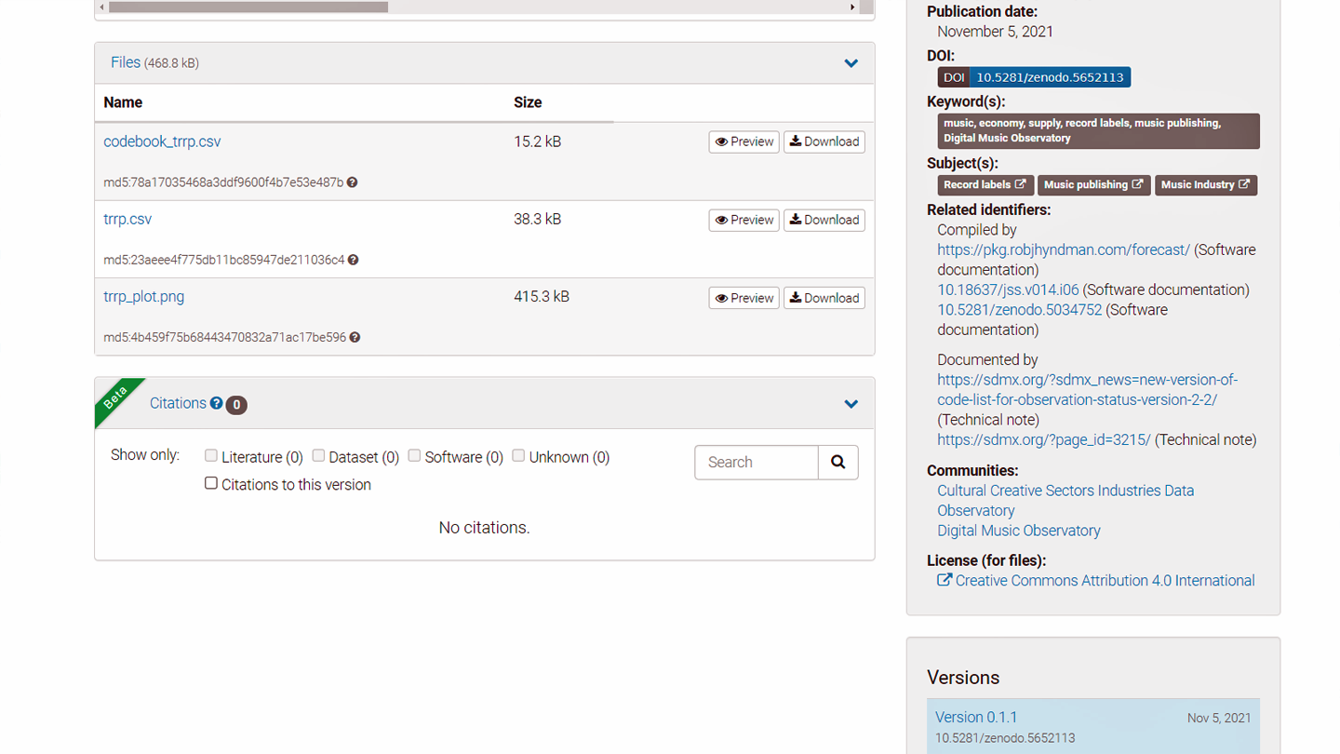Collapse the Files panel
This screenshot has width=1340, height=754.
click(x=850, y=62)
